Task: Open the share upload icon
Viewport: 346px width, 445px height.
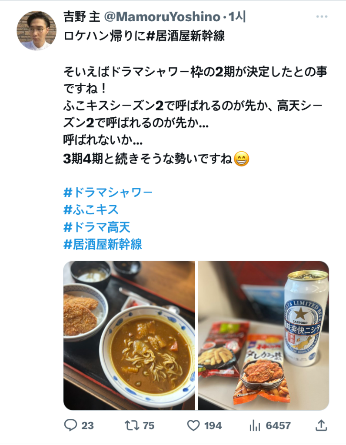Action: (x=321, y=425)
